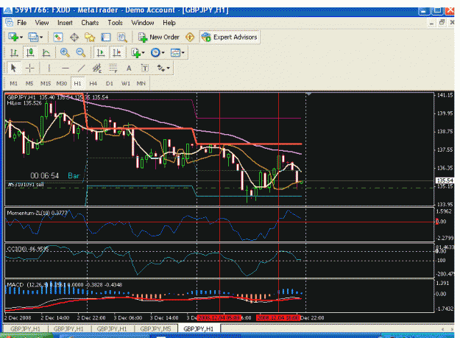This screenshot has width=460, height=338.
Task: Select the Cursor arrow tool
Action: point(13,68)
